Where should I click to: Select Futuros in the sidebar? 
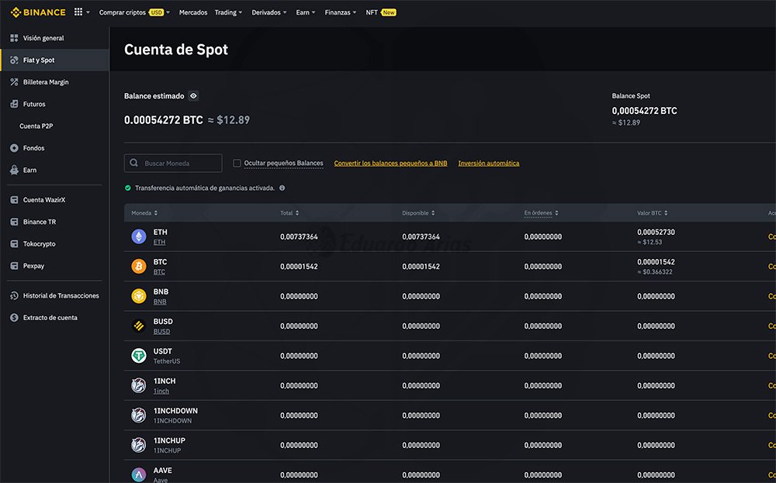click(34, 104)
